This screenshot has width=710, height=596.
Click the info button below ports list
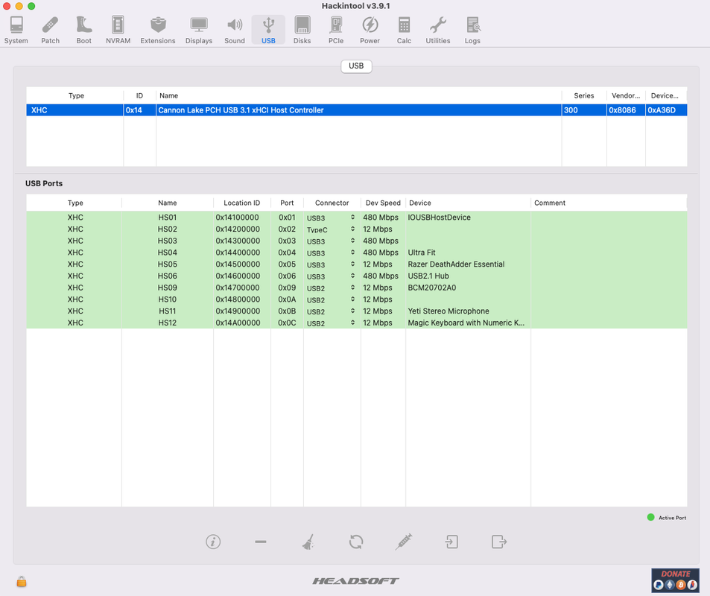(x=213, y=542)
